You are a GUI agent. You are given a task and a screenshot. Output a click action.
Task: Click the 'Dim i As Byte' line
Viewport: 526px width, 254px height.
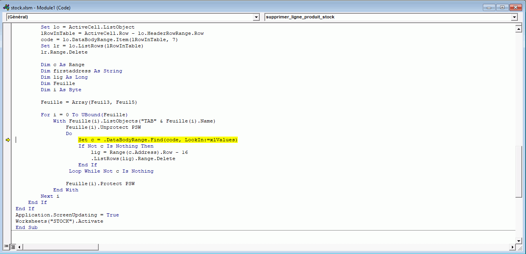point(61,90)
